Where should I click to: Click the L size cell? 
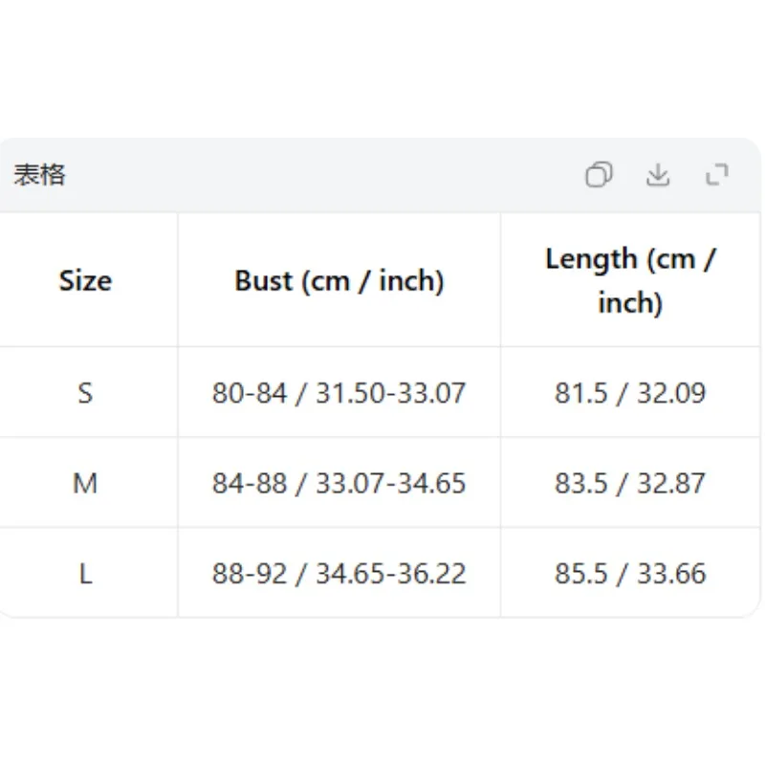tap(85, 573)
